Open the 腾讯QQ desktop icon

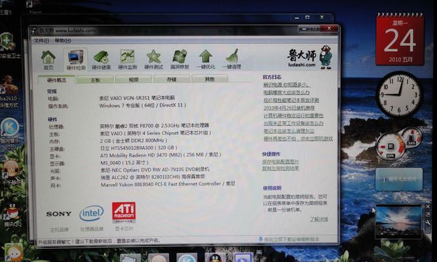12,215
